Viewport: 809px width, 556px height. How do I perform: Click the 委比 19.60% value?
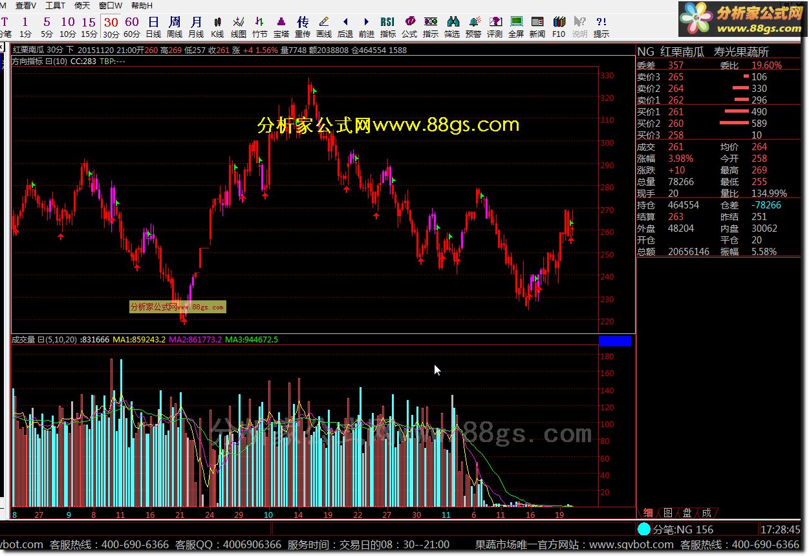[766, 65]
